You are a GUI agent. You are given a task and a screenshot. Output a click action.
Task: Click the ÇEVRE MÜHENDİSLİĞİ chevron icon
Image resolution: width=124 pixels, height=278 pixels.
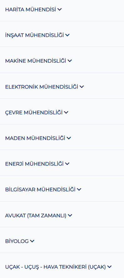(66, 112)
